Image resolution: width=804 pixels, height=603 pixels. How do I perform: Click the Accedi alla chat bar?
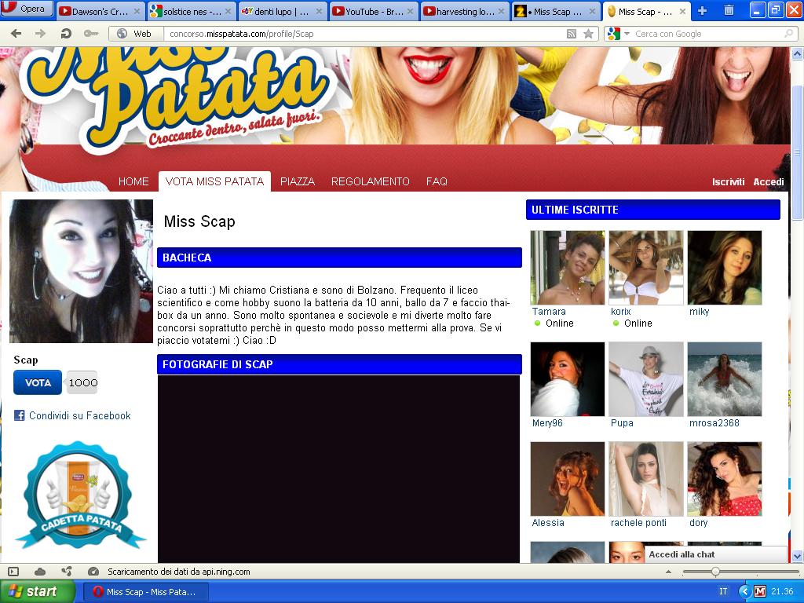715,554
